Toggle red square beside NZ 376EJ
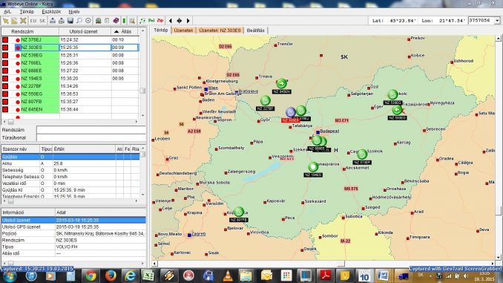The width and height of the screenshot is (503, 283). [5, 40]
